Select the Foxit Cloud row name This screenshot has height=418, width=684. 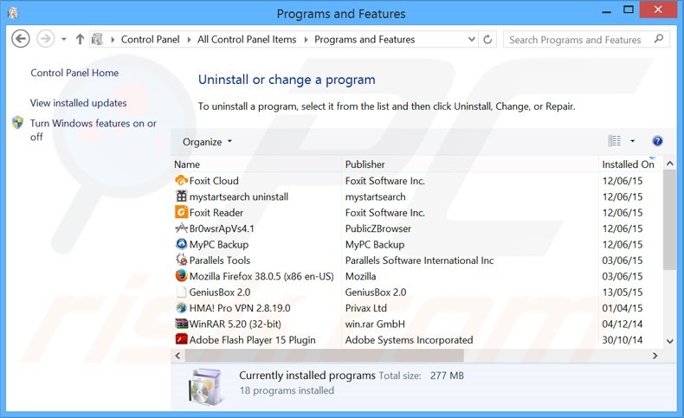pyautogui.click(x=214, y=181)
